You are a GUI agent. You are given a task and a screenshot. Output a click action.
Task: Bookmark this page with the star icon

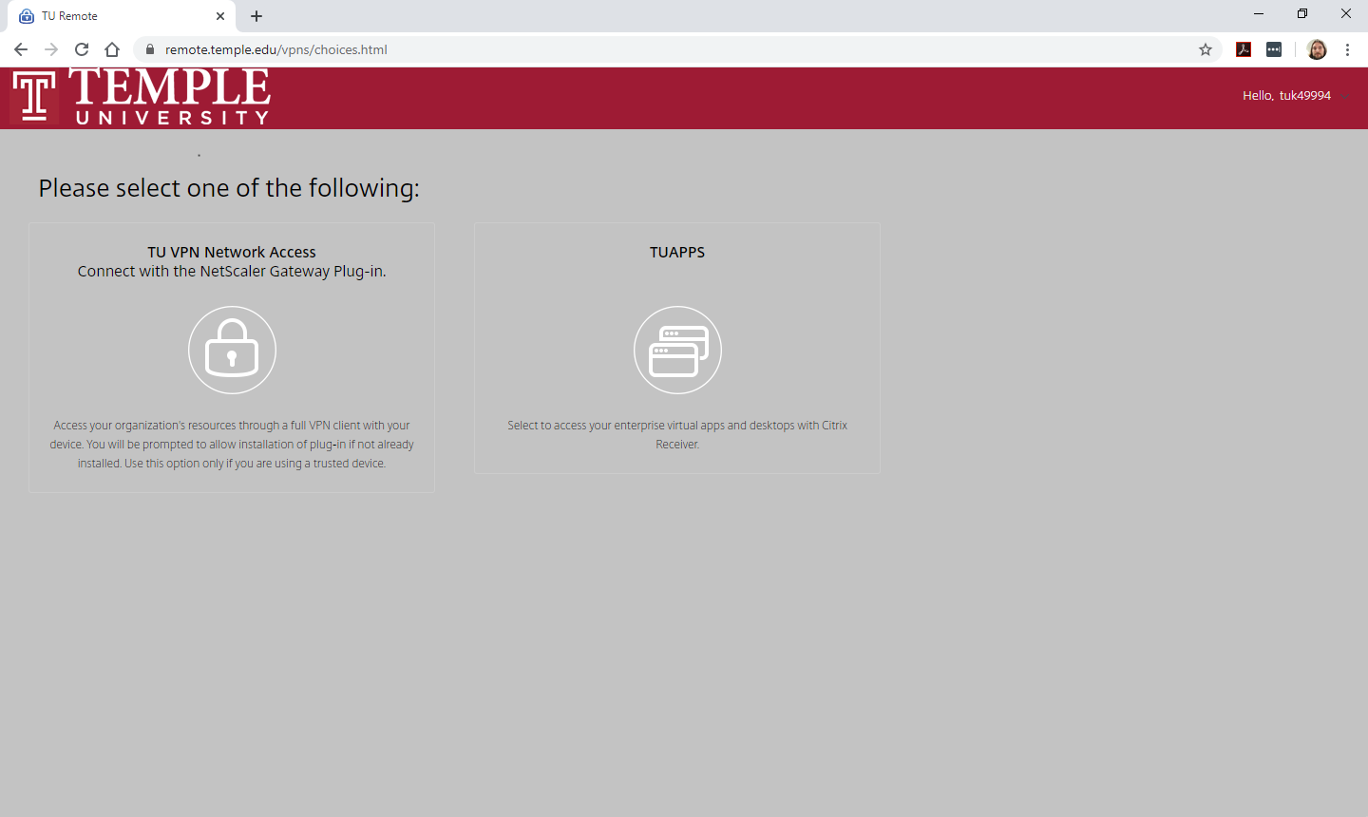pos(1206,49)
